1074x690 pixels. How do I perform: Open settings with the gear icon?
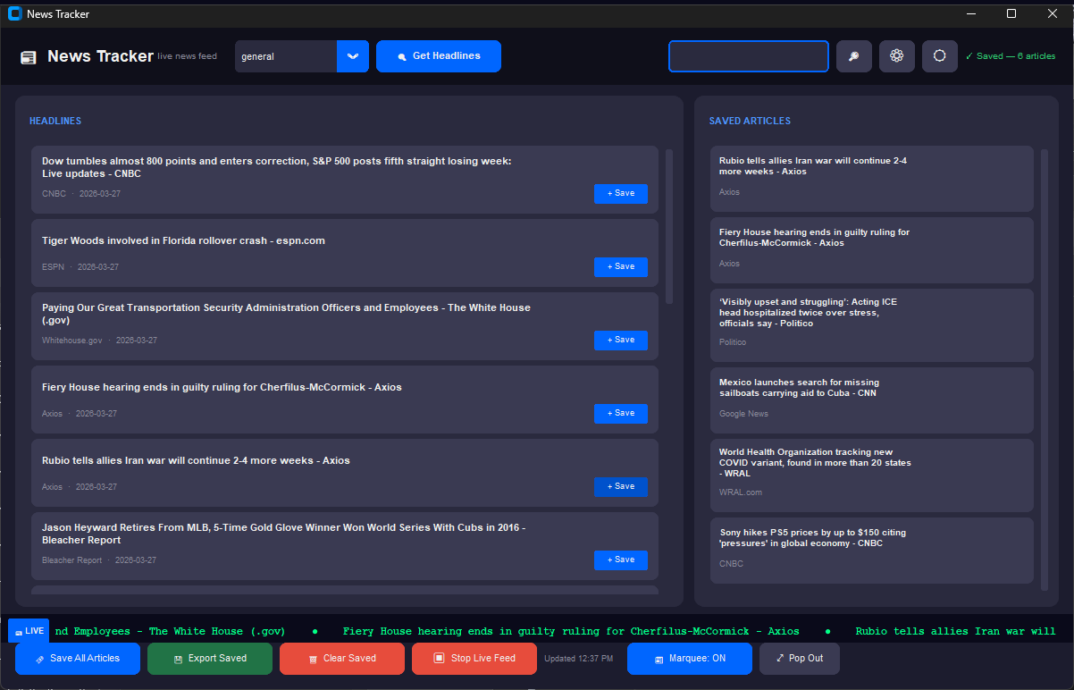896,56
